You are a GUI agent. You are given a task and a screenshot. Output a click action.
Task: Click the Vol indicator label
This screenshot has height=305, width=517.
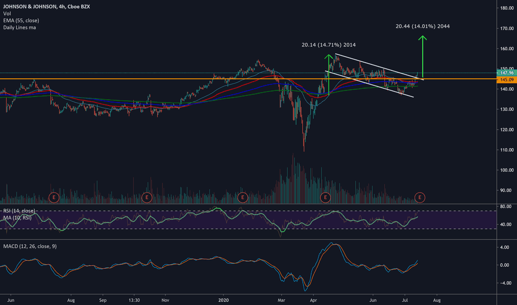[x=7, y=13]
